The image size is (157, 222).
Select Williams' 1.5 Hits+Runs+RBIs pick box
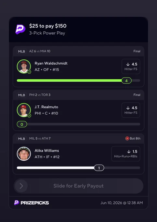click(x=125, y=154)
